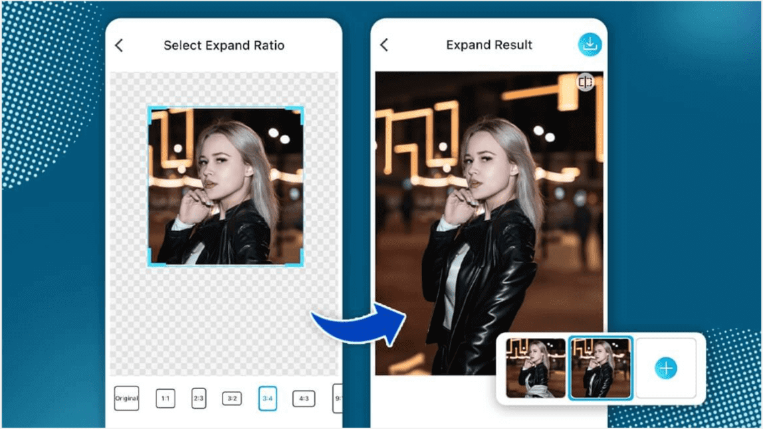Screen dimensions: 763x429
Task: Add a new expand result with plus
Action: [666, 368]
